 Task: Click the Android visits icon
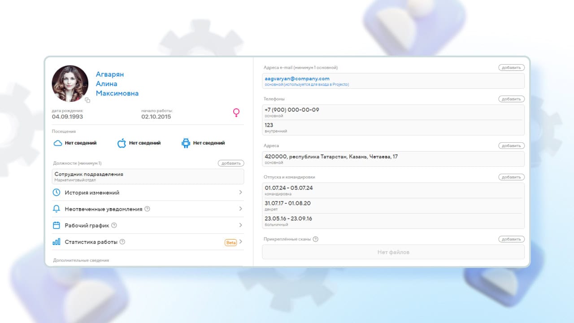(x=186, y=143)
